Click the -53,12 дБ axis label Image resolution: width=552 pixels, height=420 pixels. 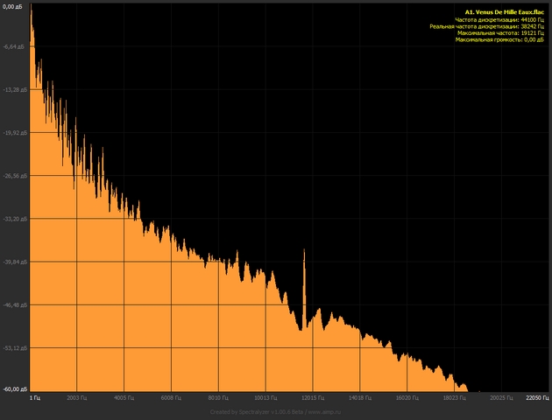click(15, 347)
